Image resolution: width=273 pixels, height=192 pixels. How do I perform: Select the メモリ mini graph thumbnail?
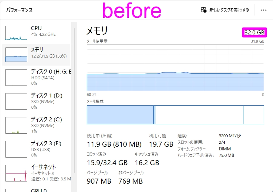(x=16, y=55)
